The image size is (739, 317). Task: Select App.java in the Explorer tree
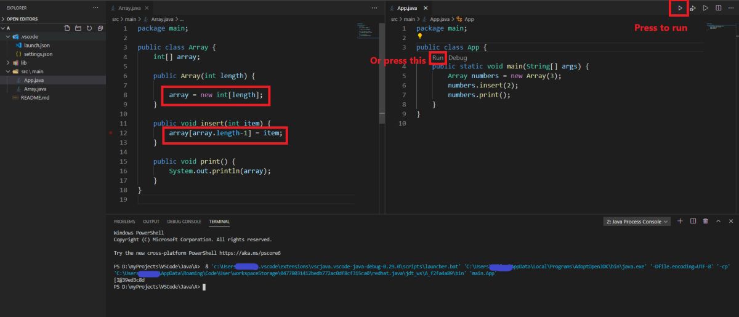pos(52,80)
